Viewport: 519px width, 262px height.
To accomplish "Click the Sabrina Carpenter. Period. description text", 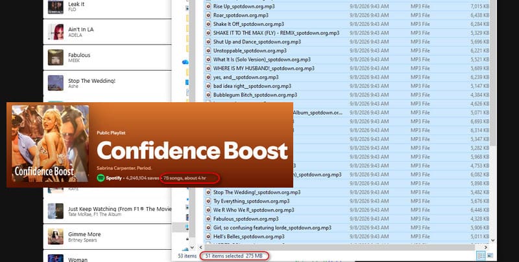I will coord(124,168).
